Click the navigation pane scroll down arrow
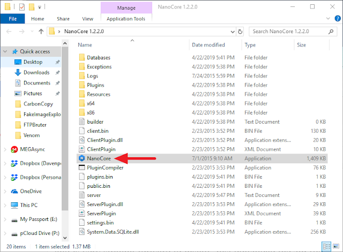Image resolution: width=343 pixels, height=252 pixels. pyautogui.click(x=65, y=238)
